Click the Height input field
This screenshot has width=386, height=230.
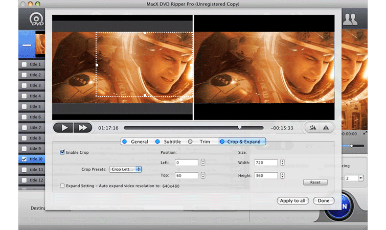pyautogui.click(x=266, y=176)
